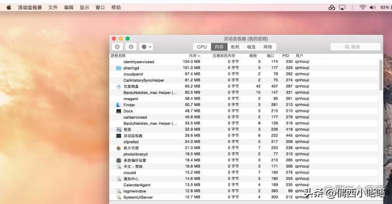The height and width of the screenshot is (204, 392).
Task: Click the process list vertical scrollbar
Action: tap(381, 75)
